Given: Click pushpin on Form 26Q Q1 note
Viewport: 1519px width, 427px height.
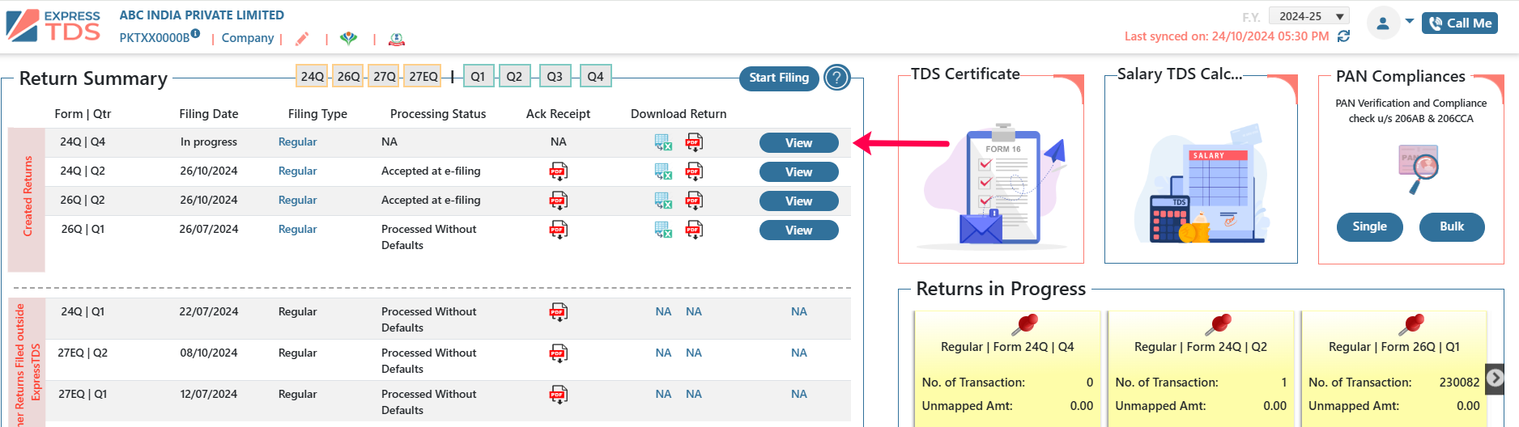Looking at the screenshot, I should click(x=1413, y=324).
